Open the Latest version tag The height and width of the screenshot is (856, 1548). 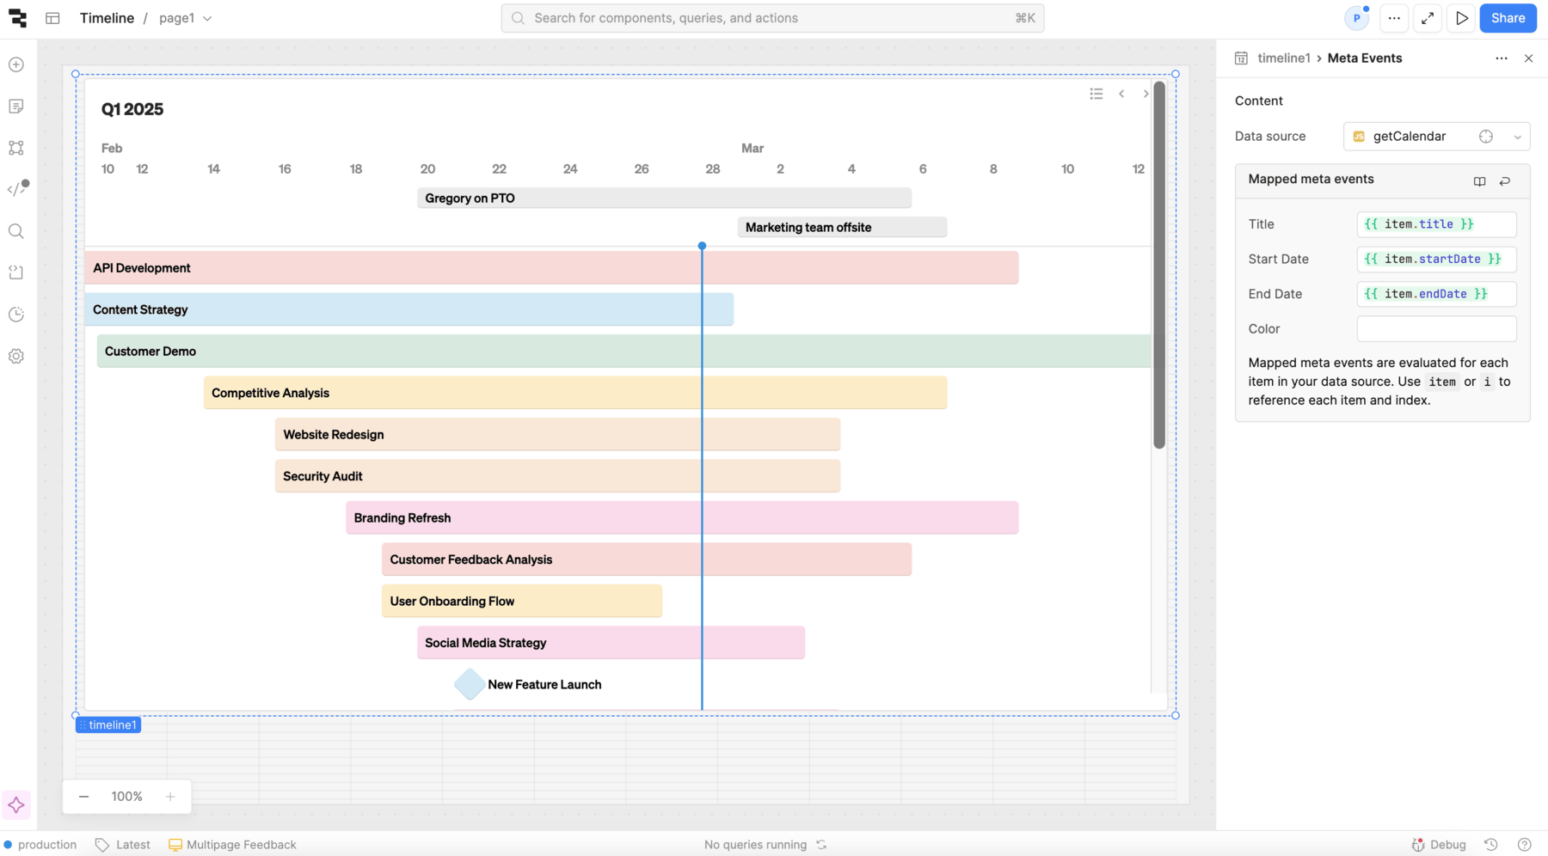[122, 845]
